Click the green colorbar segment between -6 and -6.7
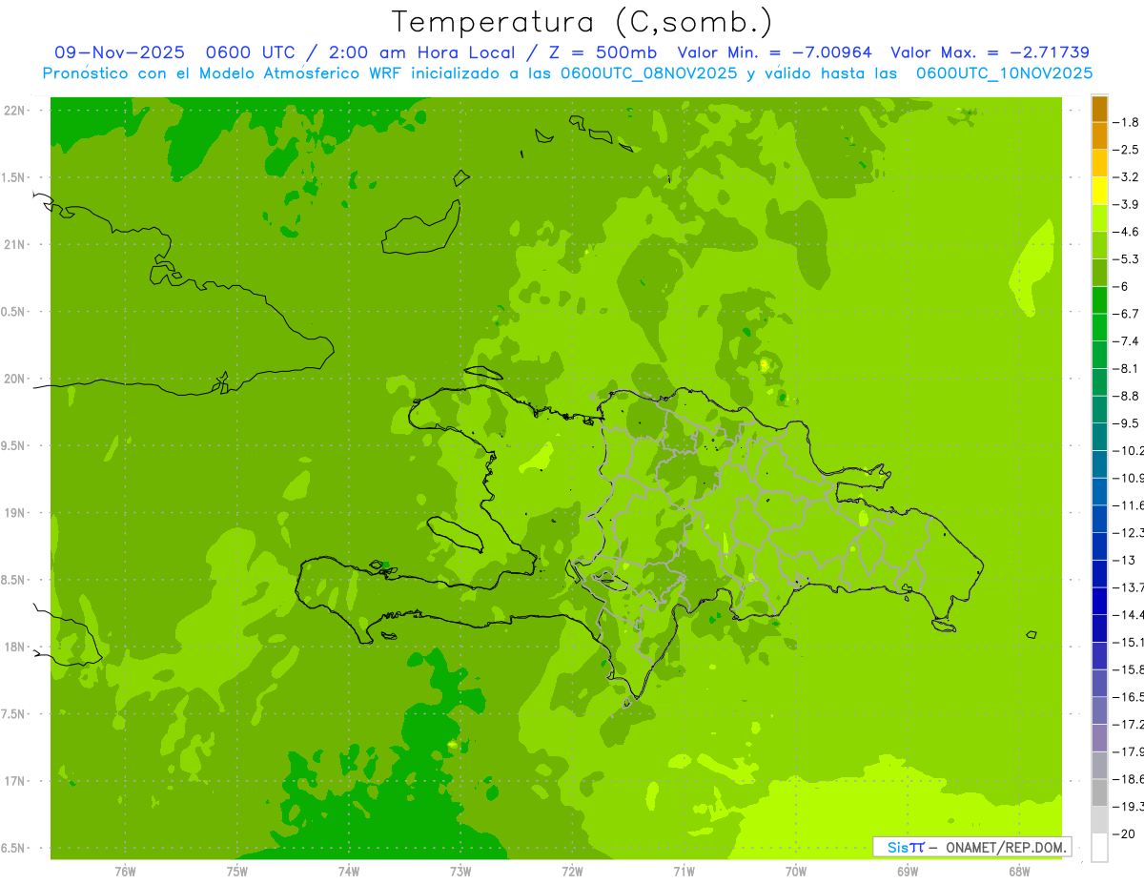 pyautogui.click(x=1099, y=300)
